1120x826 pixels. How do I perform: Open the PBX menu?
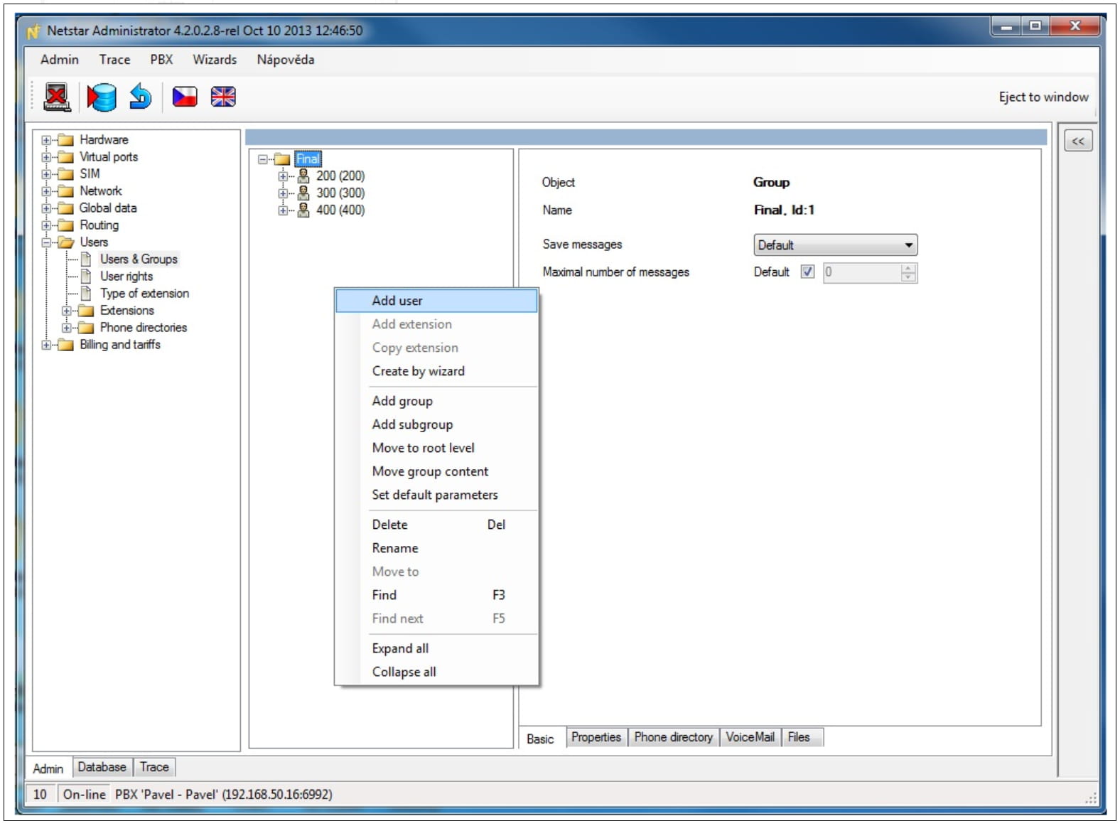tap(161, 60)
